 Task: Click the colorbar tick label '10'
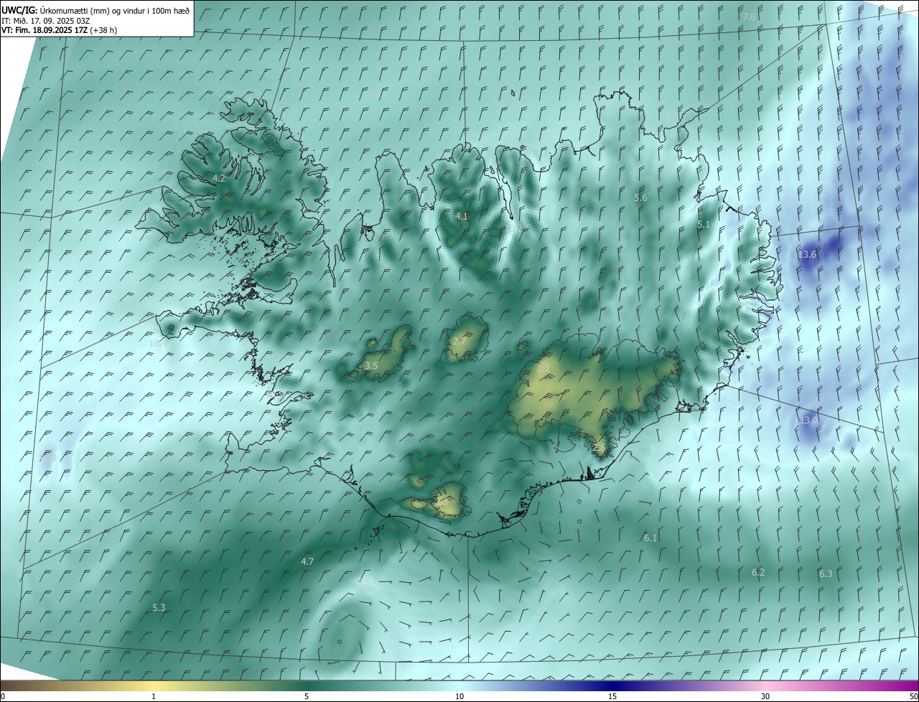point(459,696)
